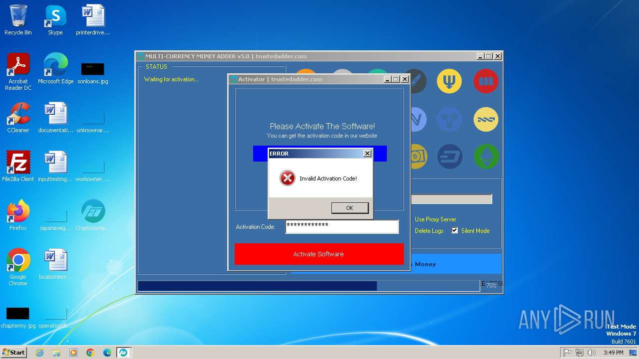Image resolution: width=639 pixels, height=359 pixels.
Task: Click the Delete Logs label
Action: click(x=429, y=231)
